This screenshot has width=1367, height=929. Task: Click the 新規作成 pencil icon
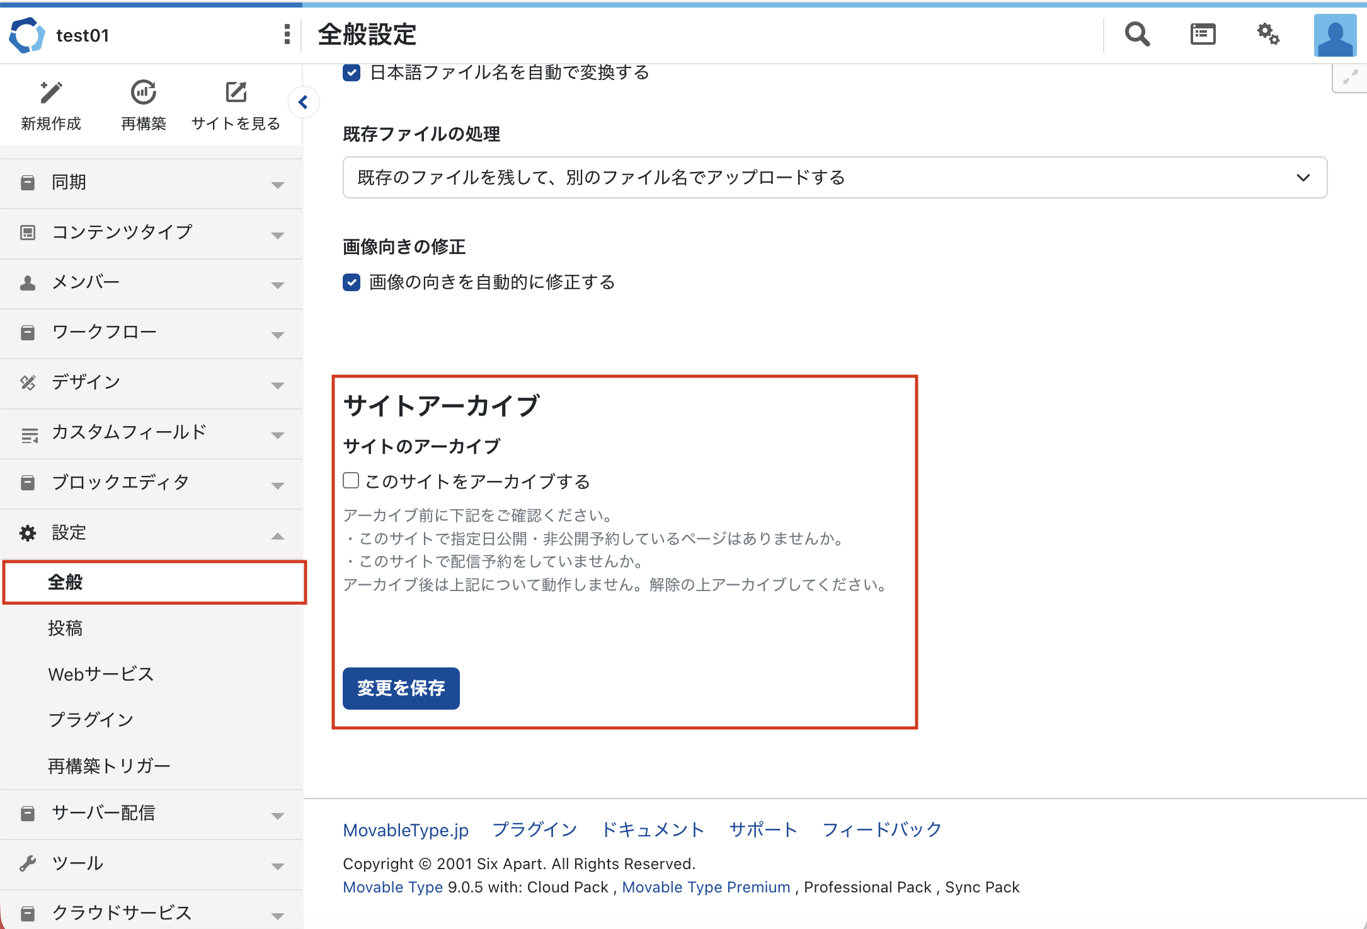point(51,93)
